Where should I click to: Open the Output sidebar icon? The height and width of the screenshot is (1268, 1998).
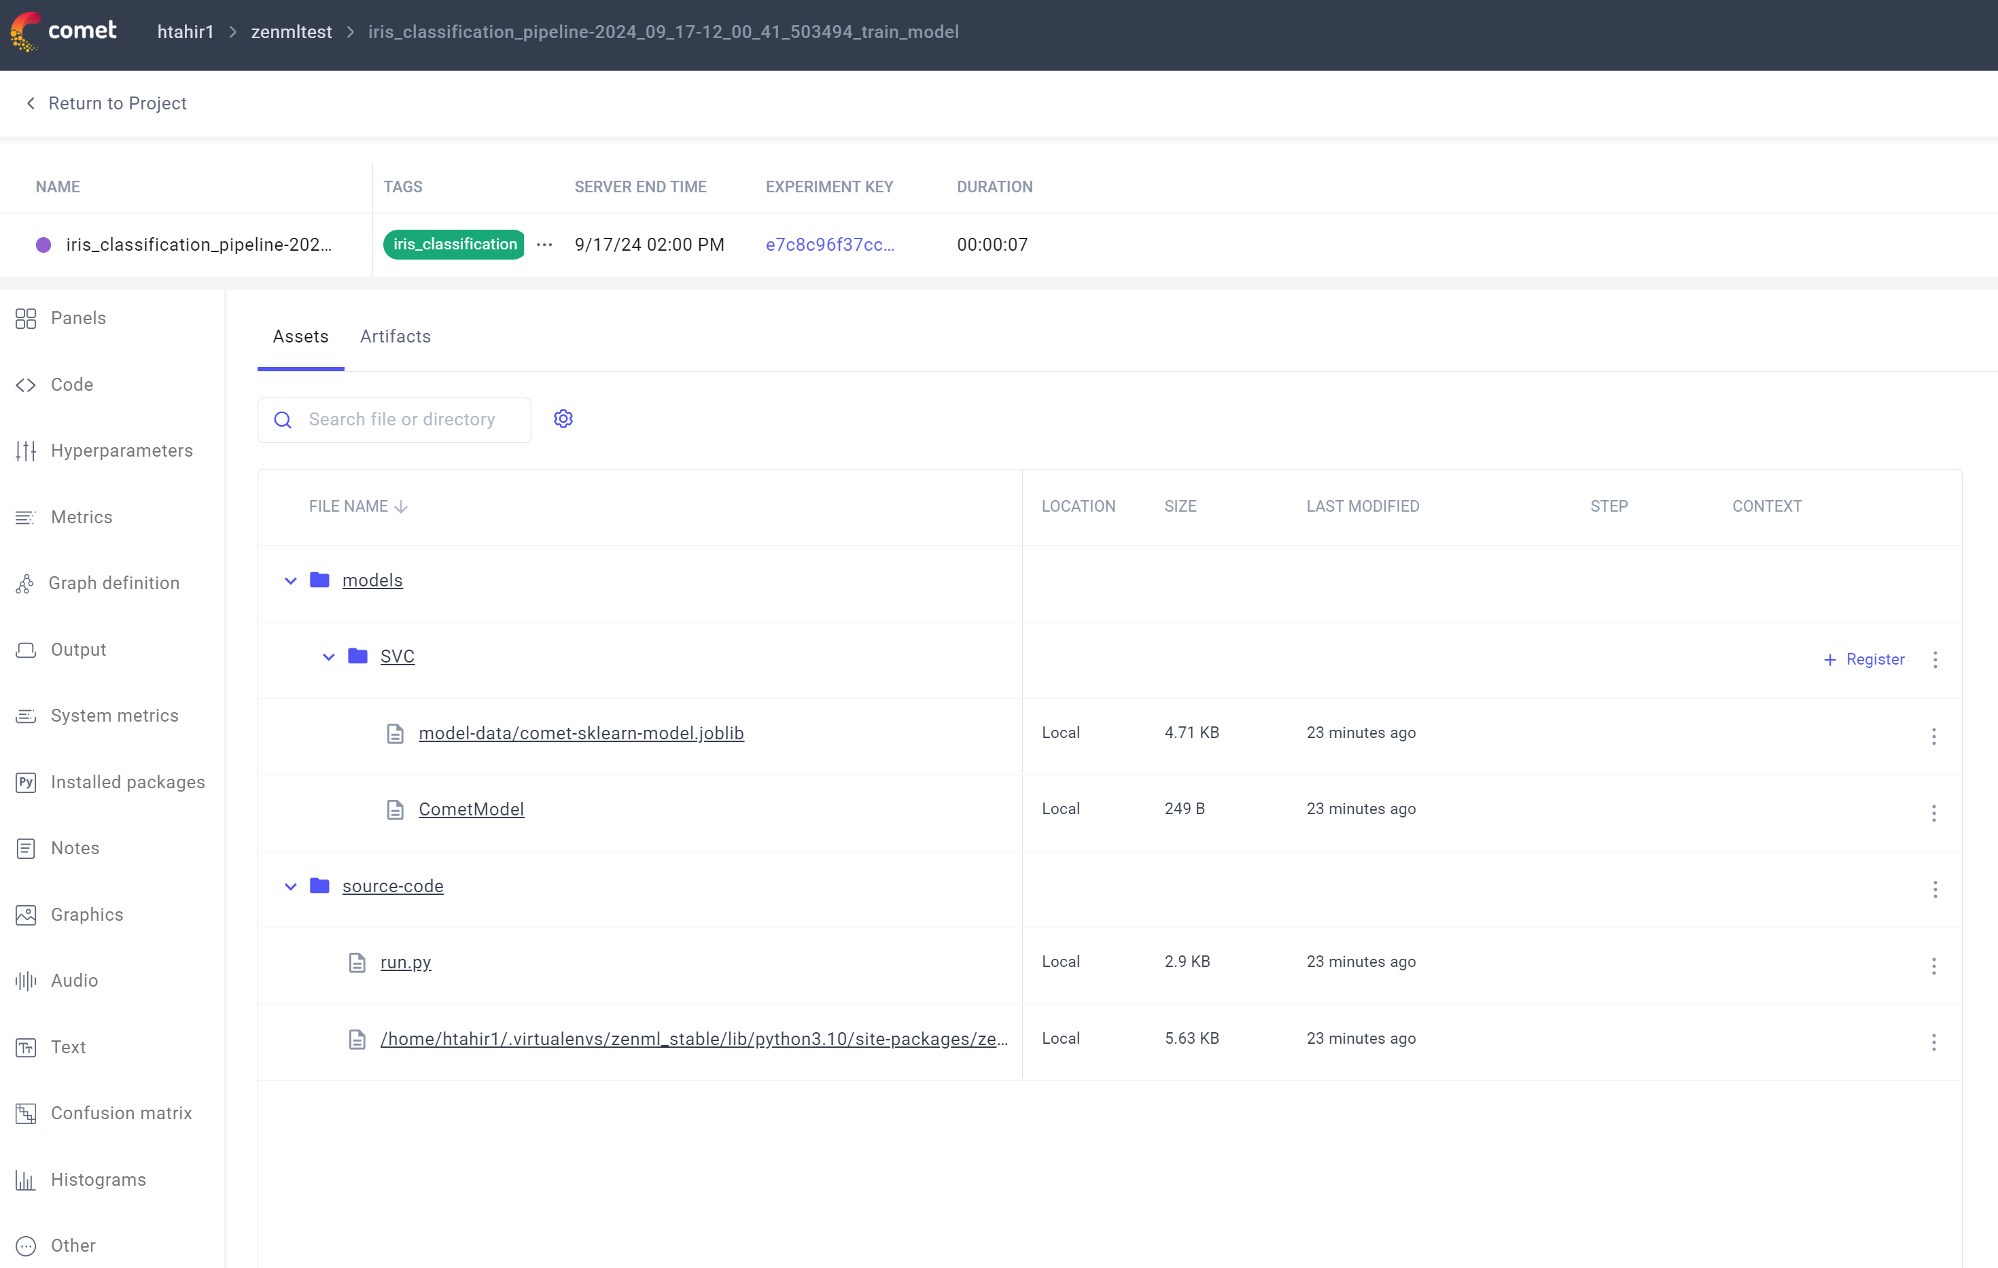coord(26,650)
